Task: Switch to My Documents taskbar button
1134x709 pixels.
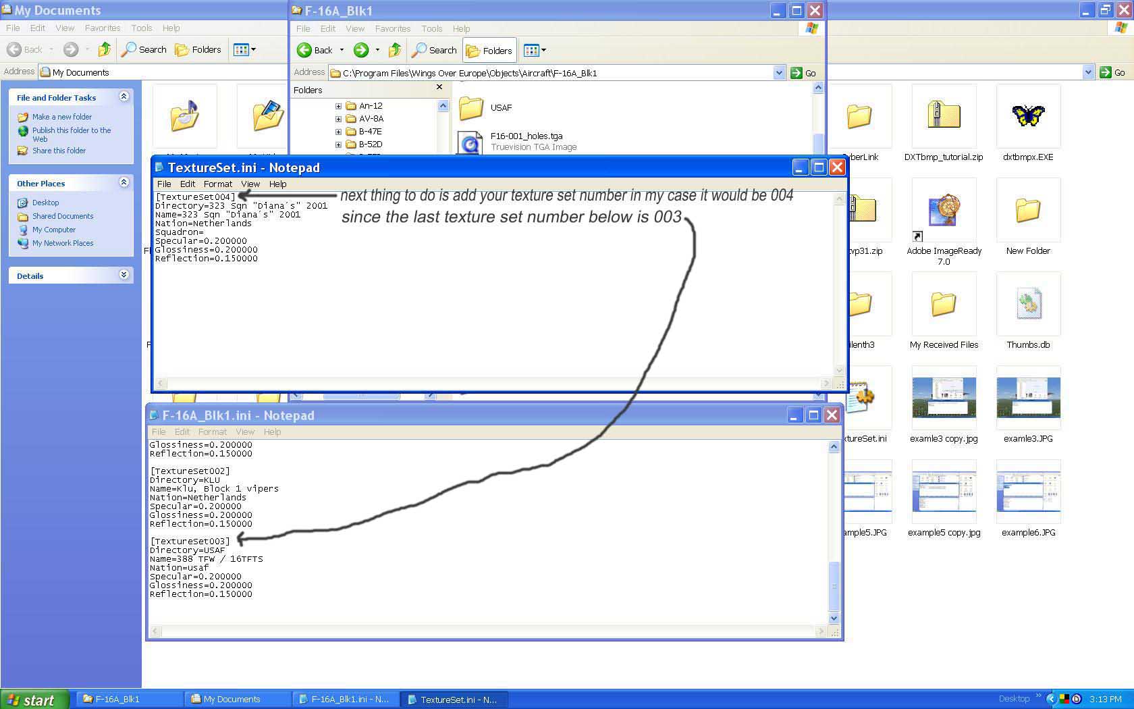Action: coord(238,700)
